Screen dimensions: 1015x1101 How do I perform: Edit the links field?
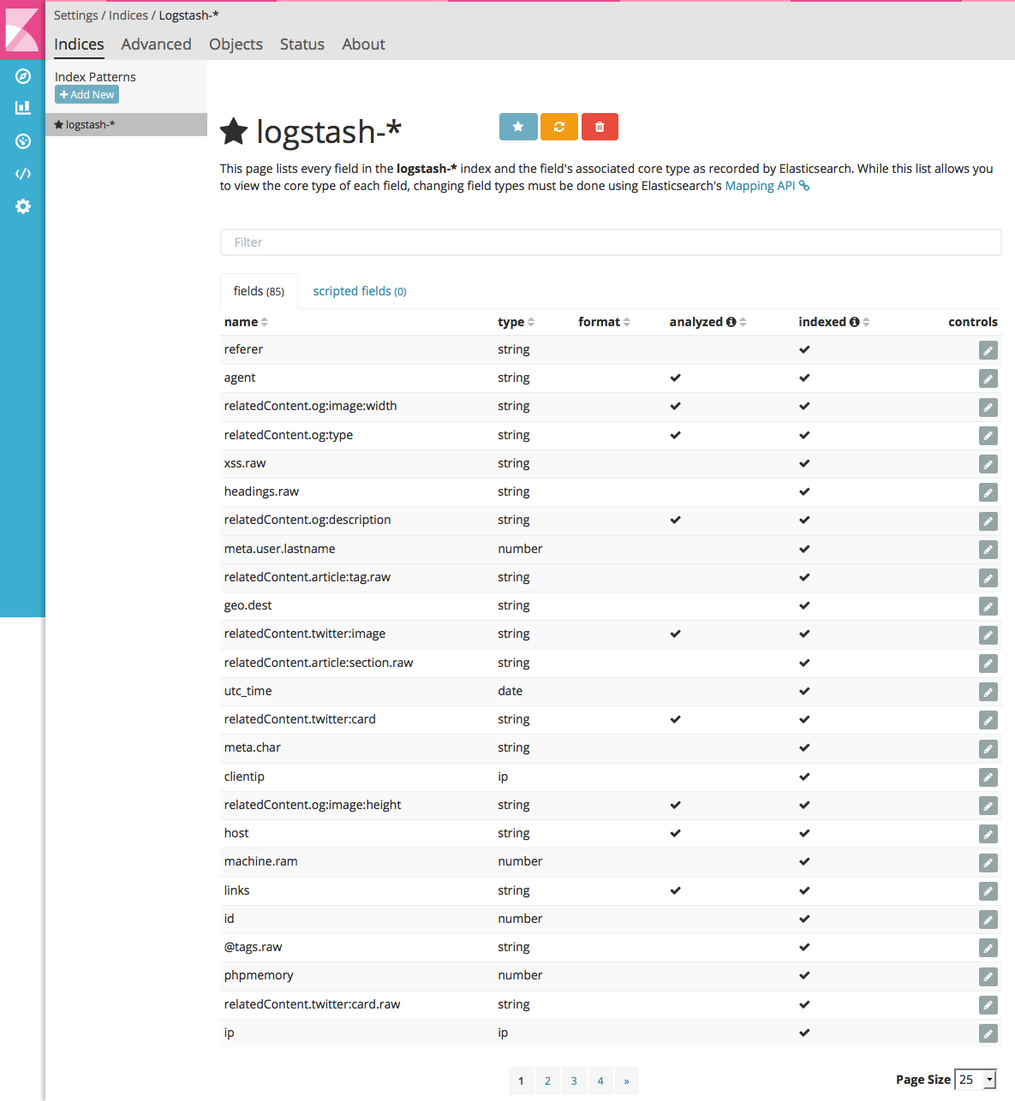988,891
